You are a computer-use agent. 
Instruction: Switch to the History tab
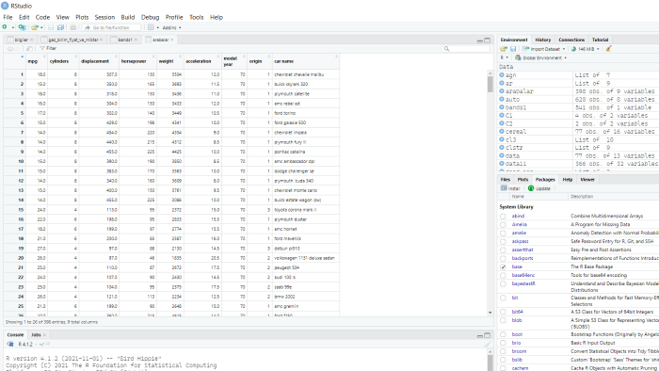[543, 40]
